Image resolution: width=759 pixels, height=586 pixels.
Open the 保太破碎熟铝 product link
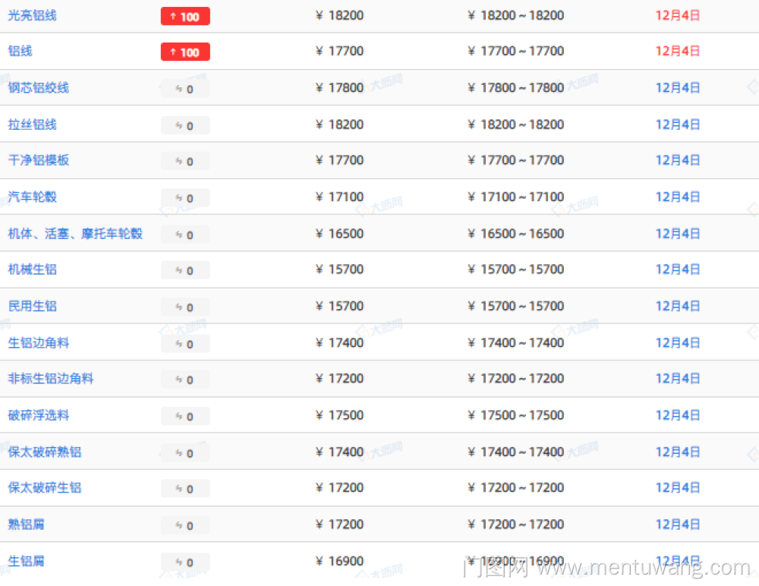(x=45, y=452)
